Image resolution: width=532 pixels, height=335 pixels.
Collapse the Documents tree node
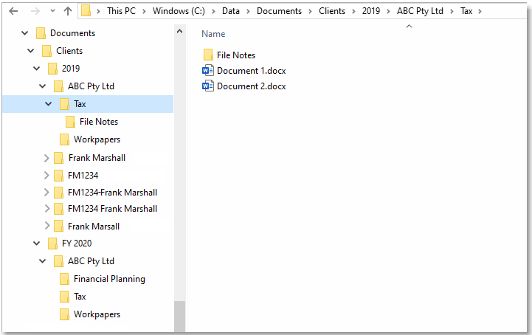(x=25, y=33)
